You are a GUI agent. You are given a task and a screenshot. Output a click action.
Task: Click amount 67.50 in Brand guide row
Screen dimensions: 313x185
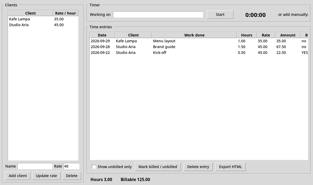click(281, 47)
